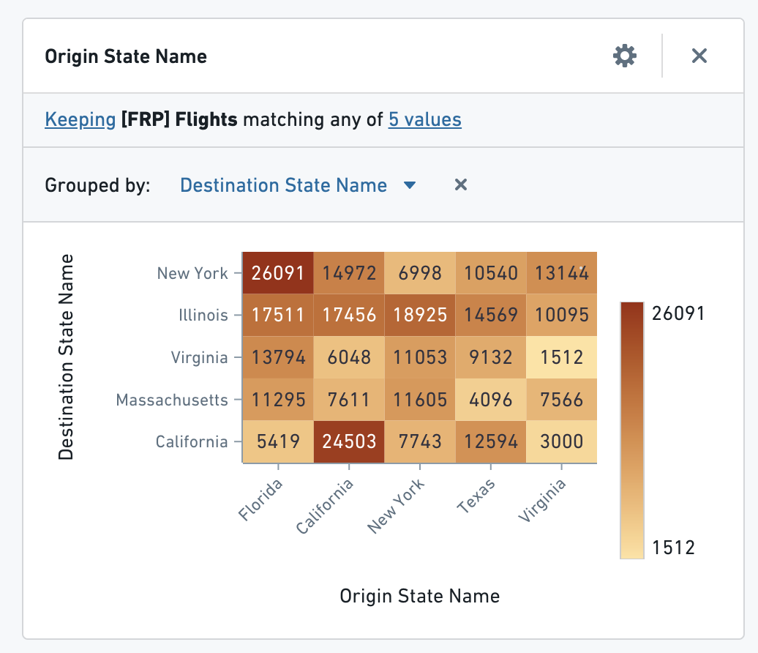
Task: Select heatmap cell showing 3000
Action: point(562,441)
